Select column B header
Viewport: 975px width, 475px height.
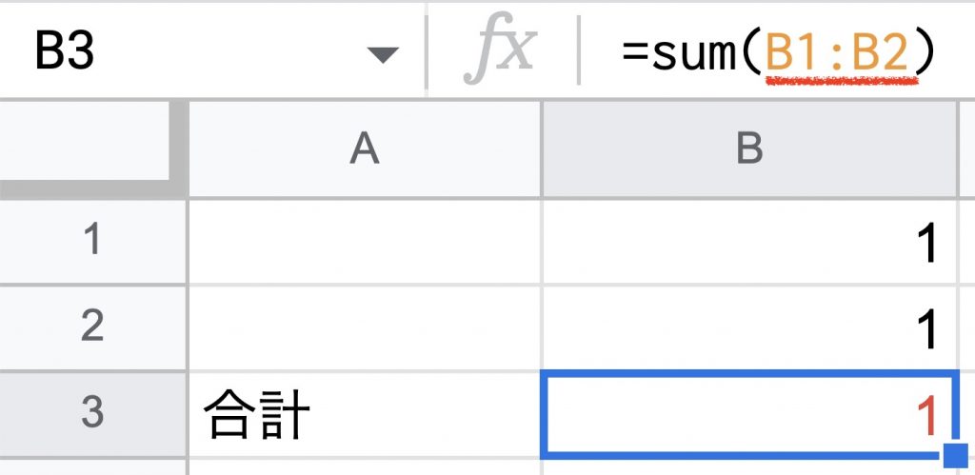[749, 148]
